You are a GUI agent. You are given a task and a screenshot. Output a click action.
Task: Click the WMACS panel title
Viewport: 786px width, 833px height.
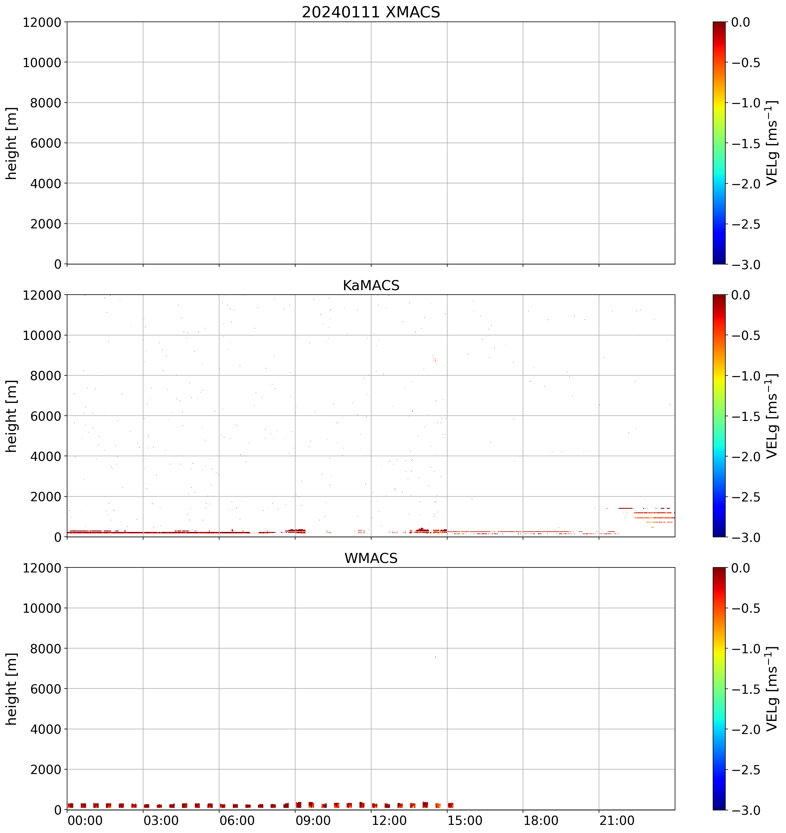(x=371, y=558)
